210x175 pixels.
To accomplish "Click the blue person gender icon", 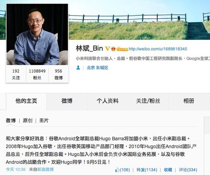I will 78,68.
